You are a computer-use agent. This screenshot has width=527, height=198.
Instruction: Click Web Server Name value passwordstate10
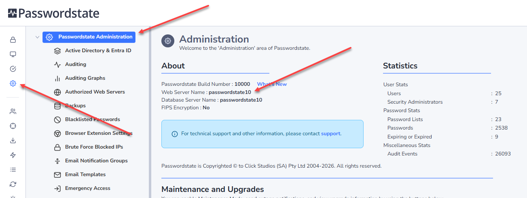click(230, 92)
